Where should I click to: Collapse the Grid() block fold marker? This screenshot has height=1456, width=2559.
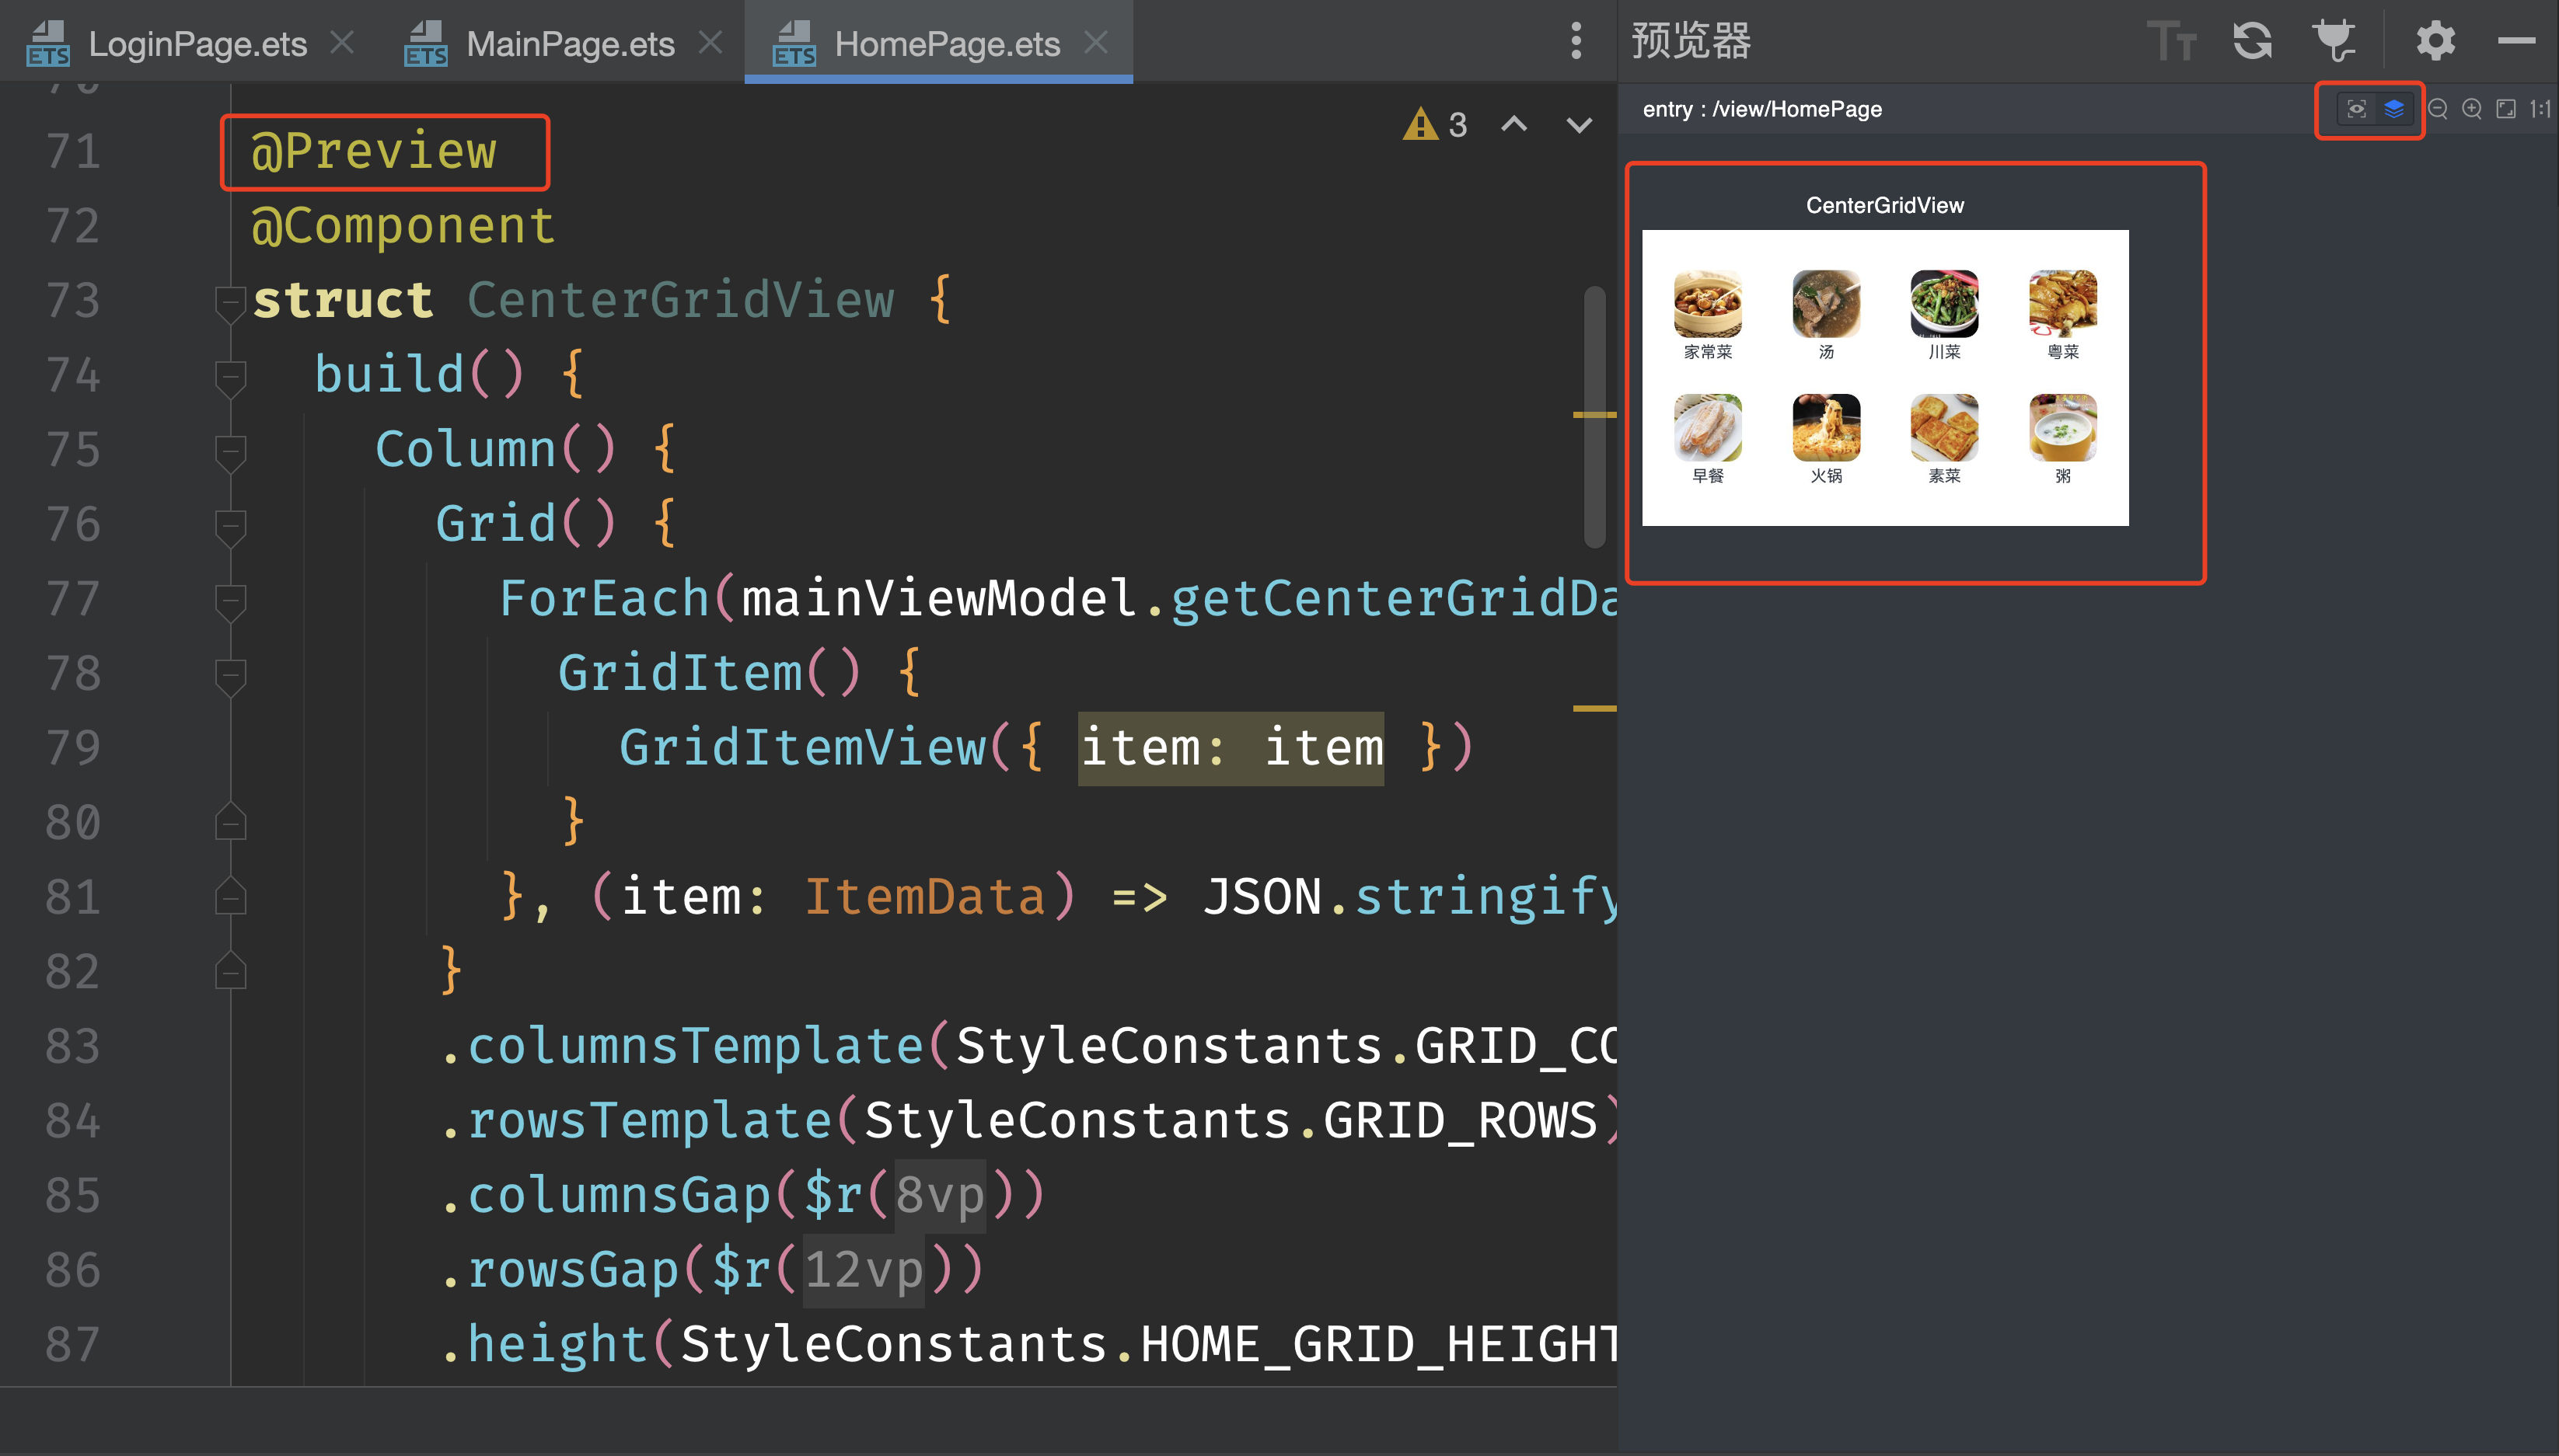(x=230, y=525)
